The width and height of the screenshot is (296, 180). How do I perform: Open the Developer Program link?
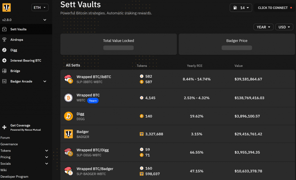tap(14, 177)
